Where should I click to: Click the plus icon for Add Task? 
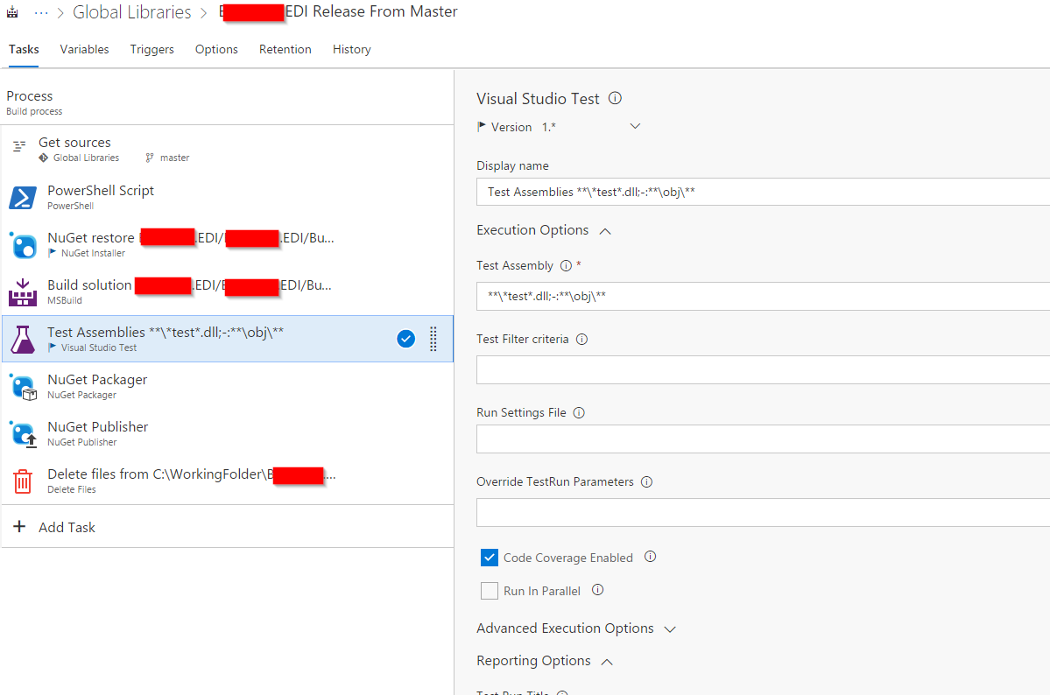click(19, 527)
